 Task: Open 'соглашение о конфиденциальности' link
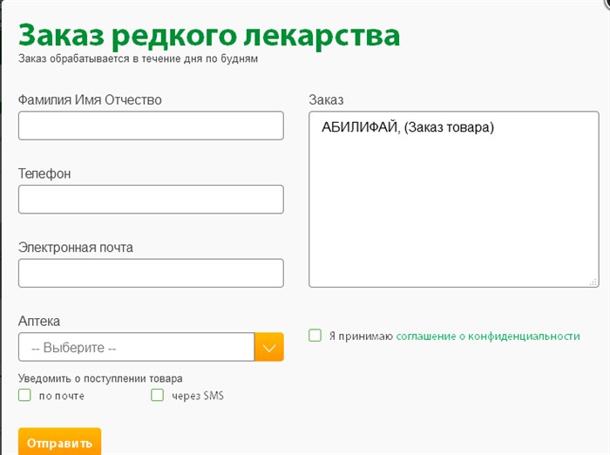488,336
